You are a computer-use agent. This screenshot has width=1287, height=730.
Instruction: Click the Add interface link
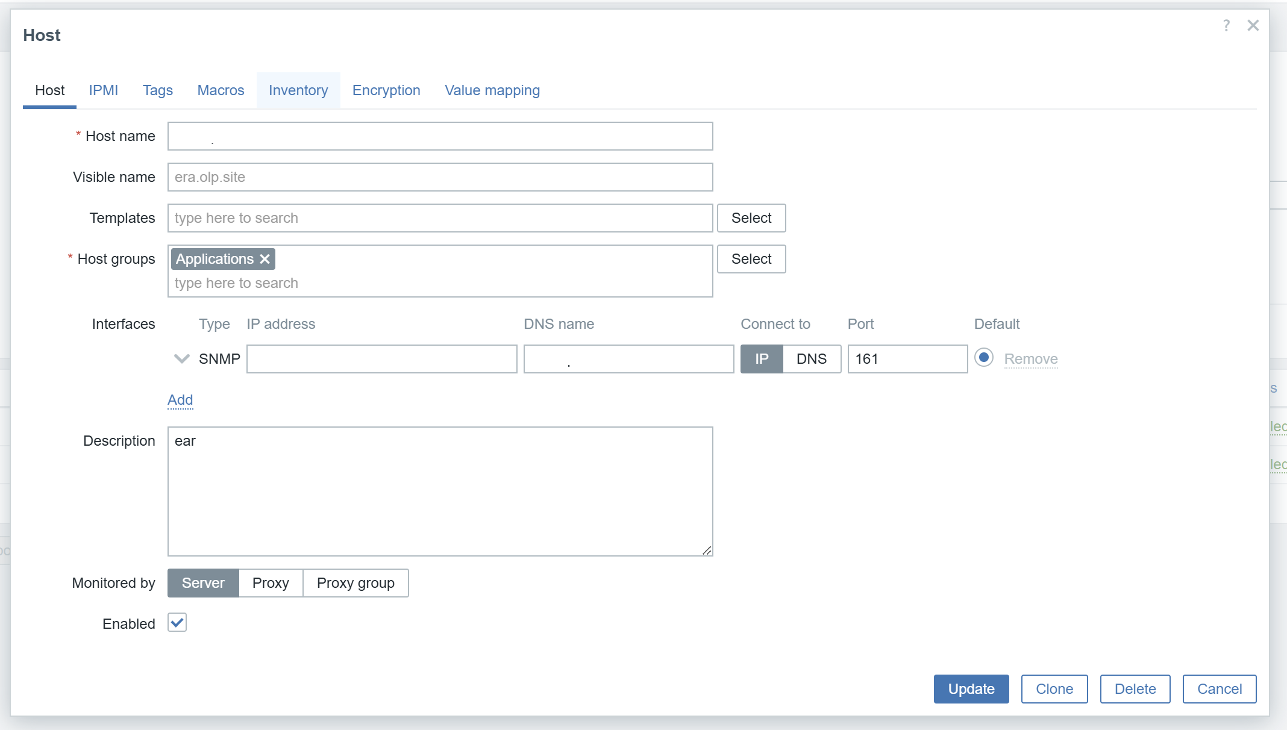click(x=180, y=400)
